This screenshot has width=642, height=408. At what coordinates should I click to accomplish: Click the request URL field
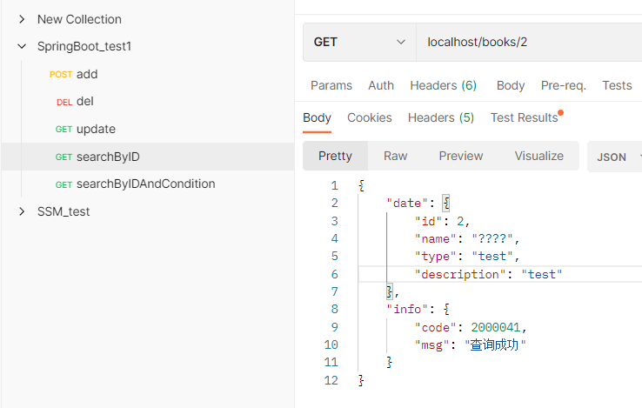point(522,42)
